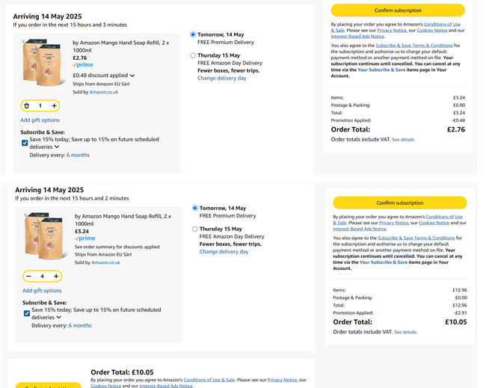Open Add gift options under quantity 1

[40, 120]
